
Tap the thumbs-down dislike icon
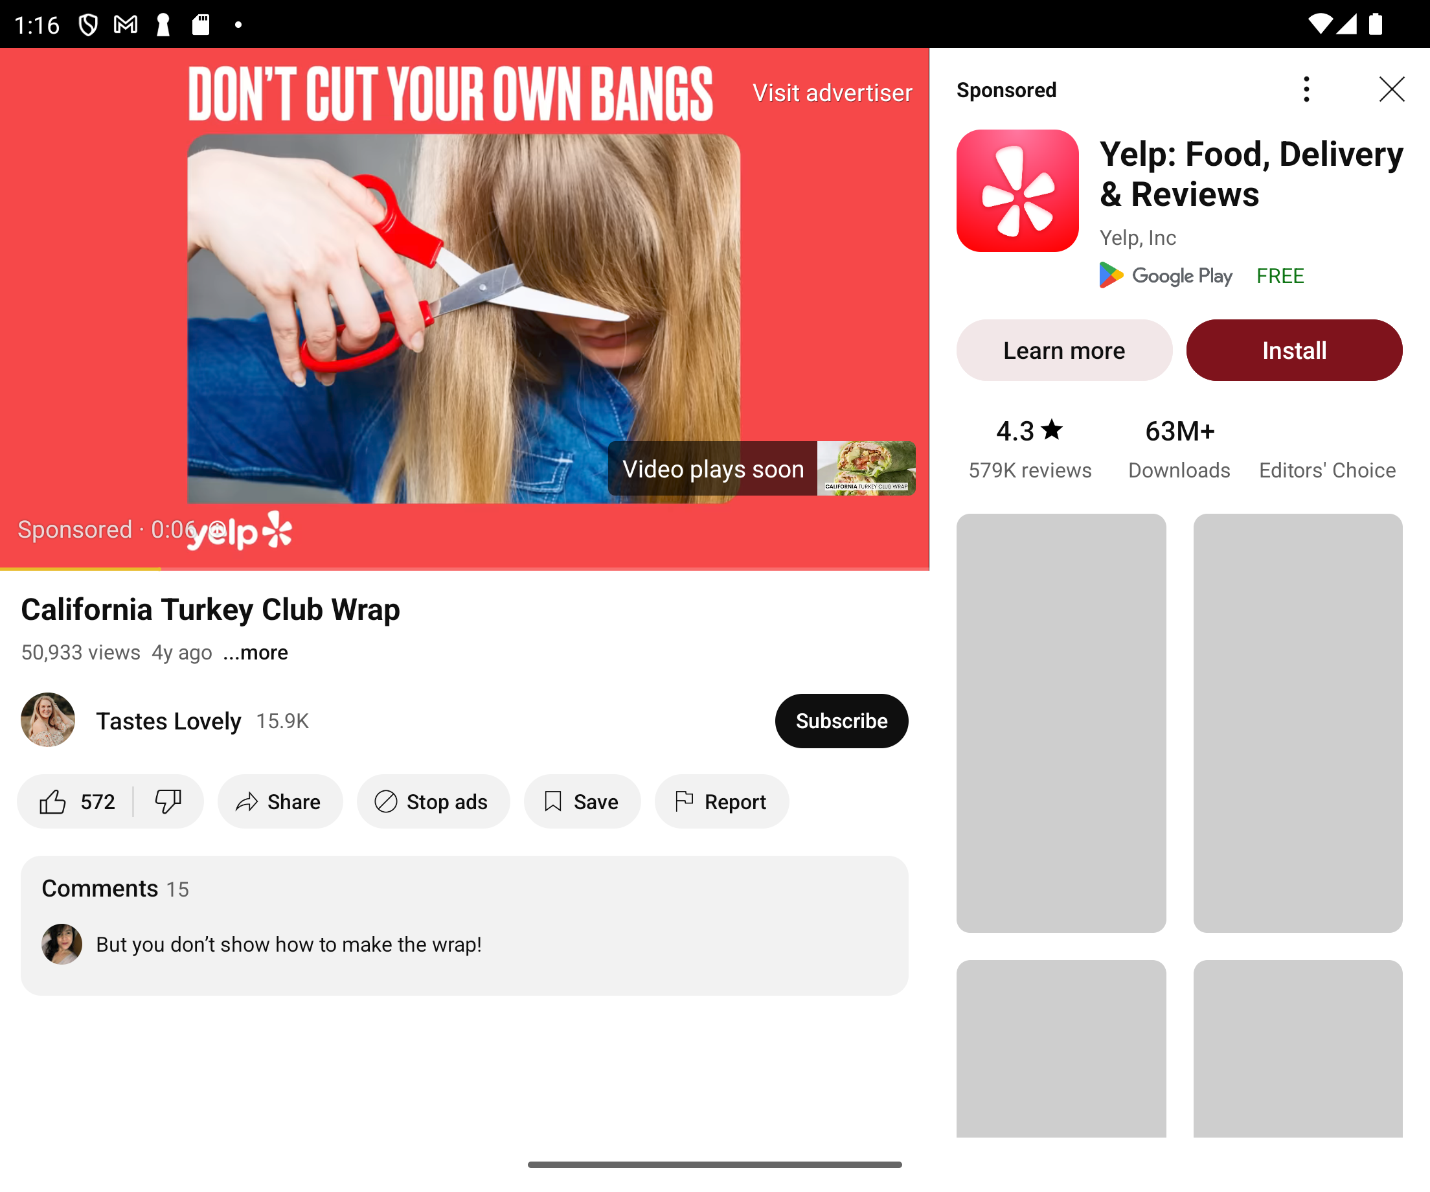coord(168,802)
